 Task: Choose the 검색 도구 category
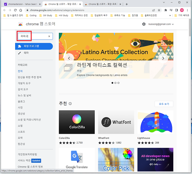pyautogui.click(x=23, y=89)
